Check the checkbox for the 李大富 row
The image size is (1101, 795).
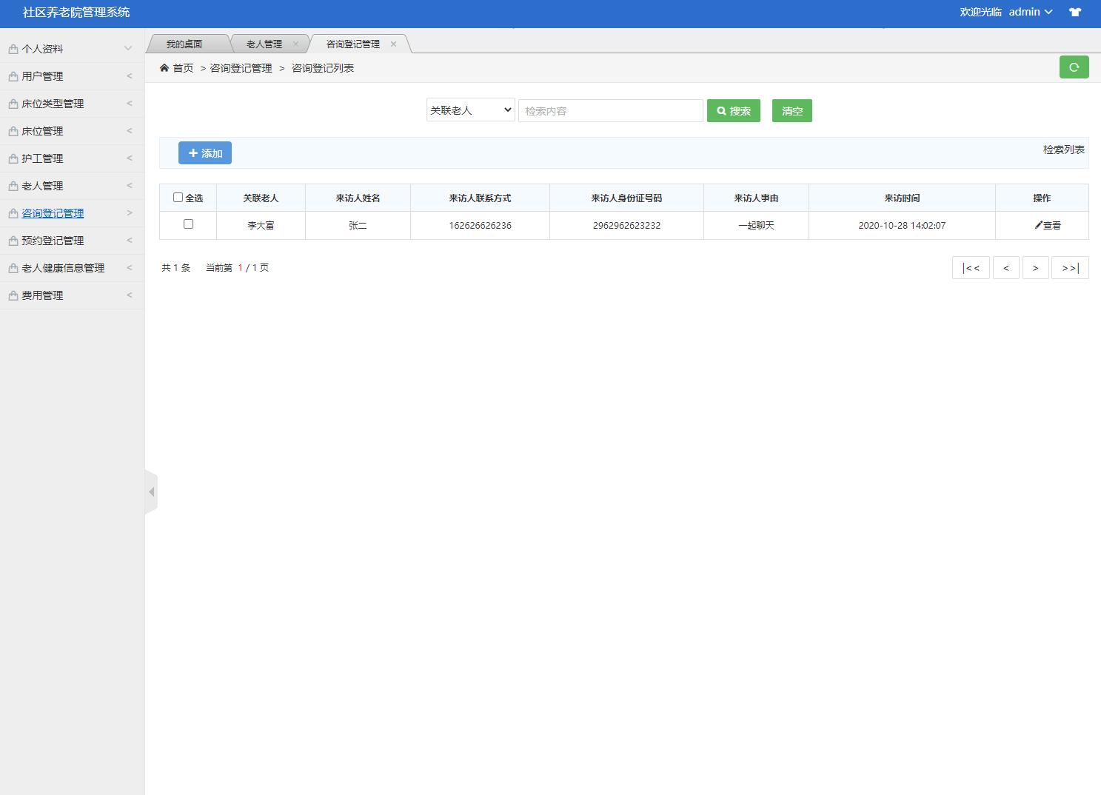tap(188, 224)
